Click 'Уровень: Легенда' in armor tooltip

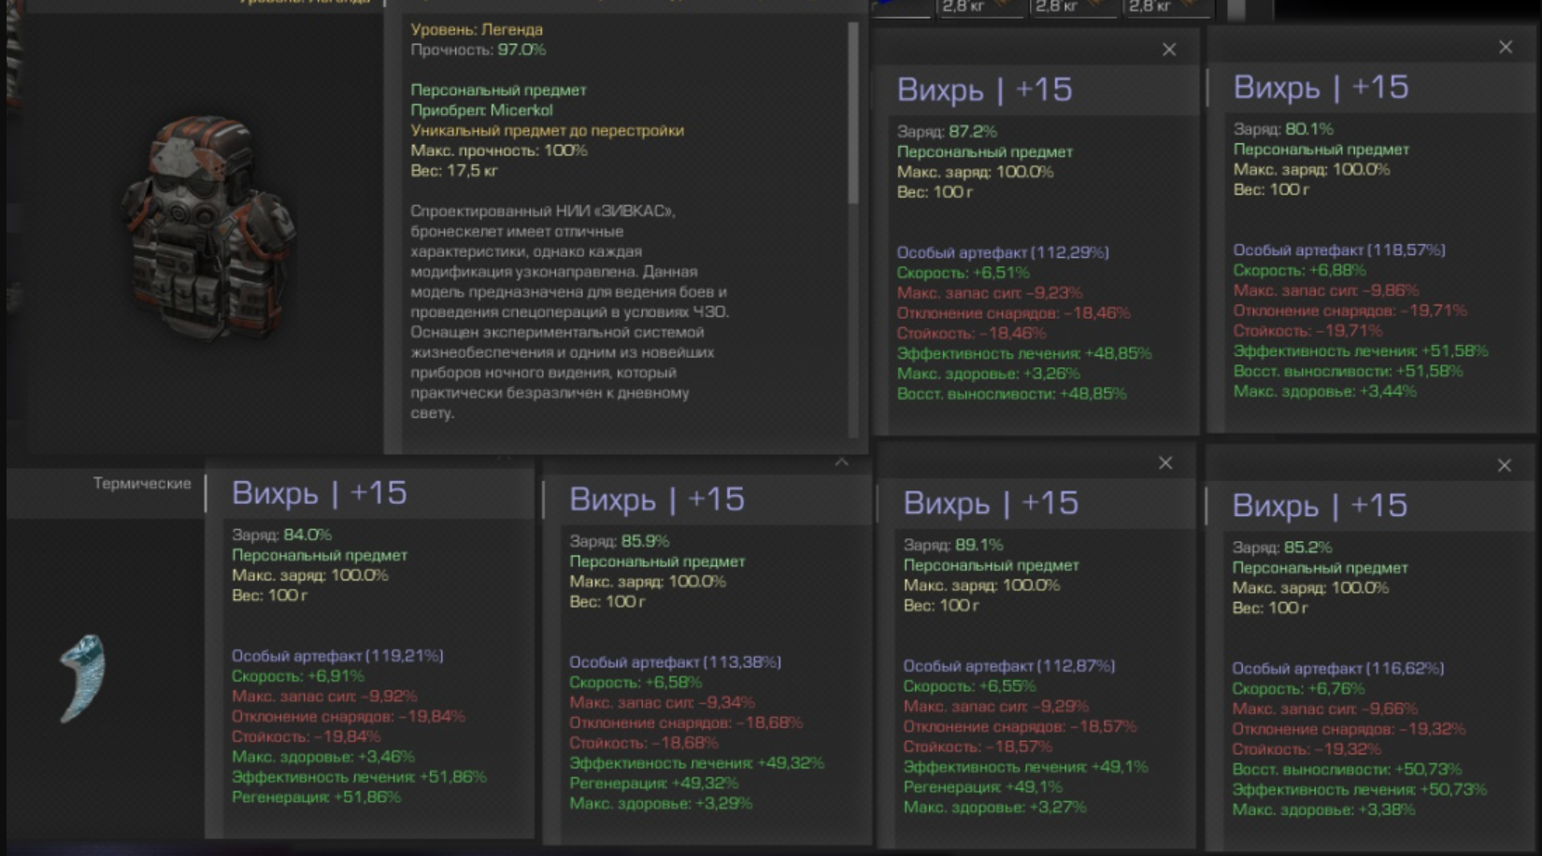[477, 30]
